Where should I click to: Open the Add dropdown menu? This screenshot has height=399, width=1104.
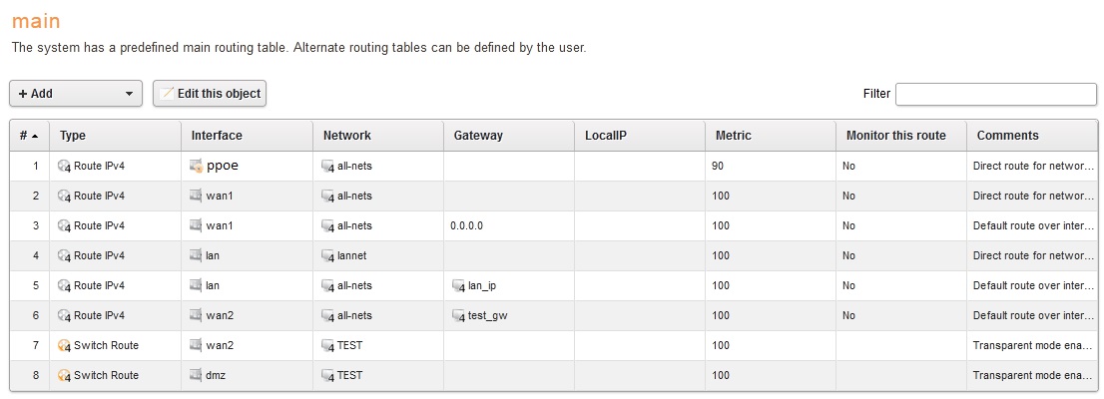point(76,94)
